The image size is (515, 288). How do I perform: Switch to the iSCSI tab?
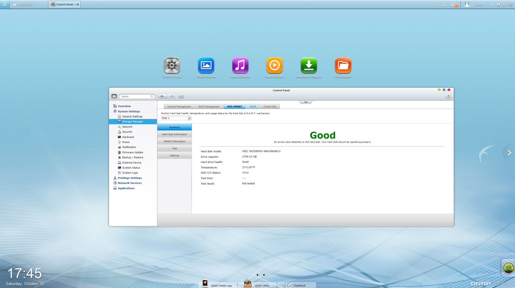tap(253, 106)
